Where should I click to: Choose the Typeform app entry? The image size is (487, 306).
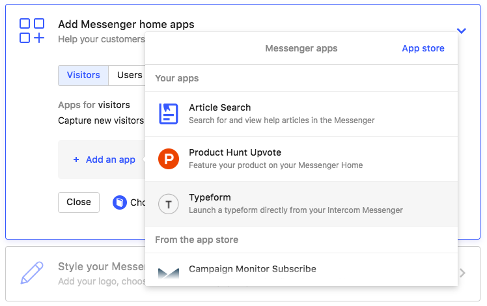301,204
